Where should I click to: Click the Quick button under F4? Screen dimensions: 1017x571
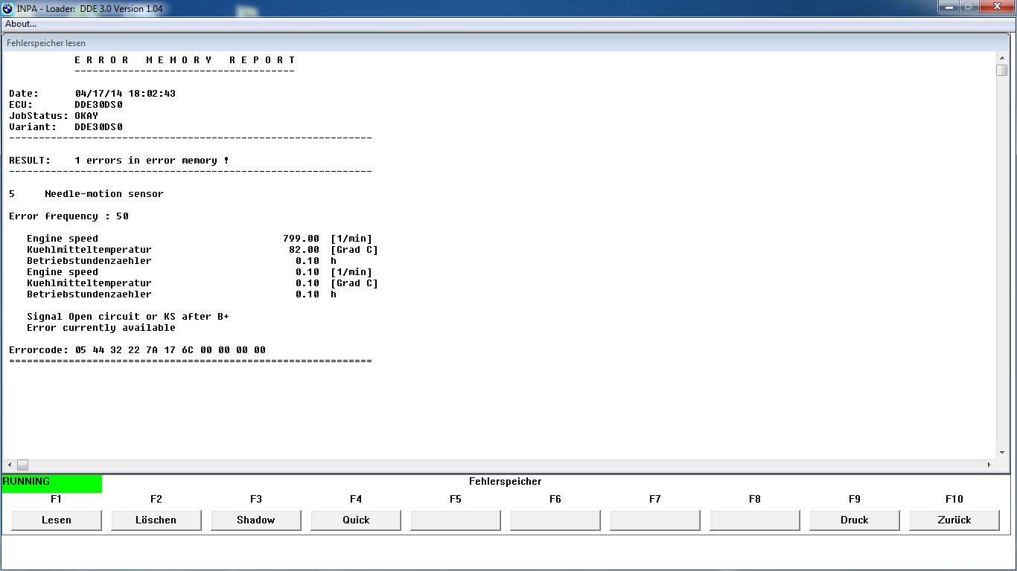[x=356, y=520]
